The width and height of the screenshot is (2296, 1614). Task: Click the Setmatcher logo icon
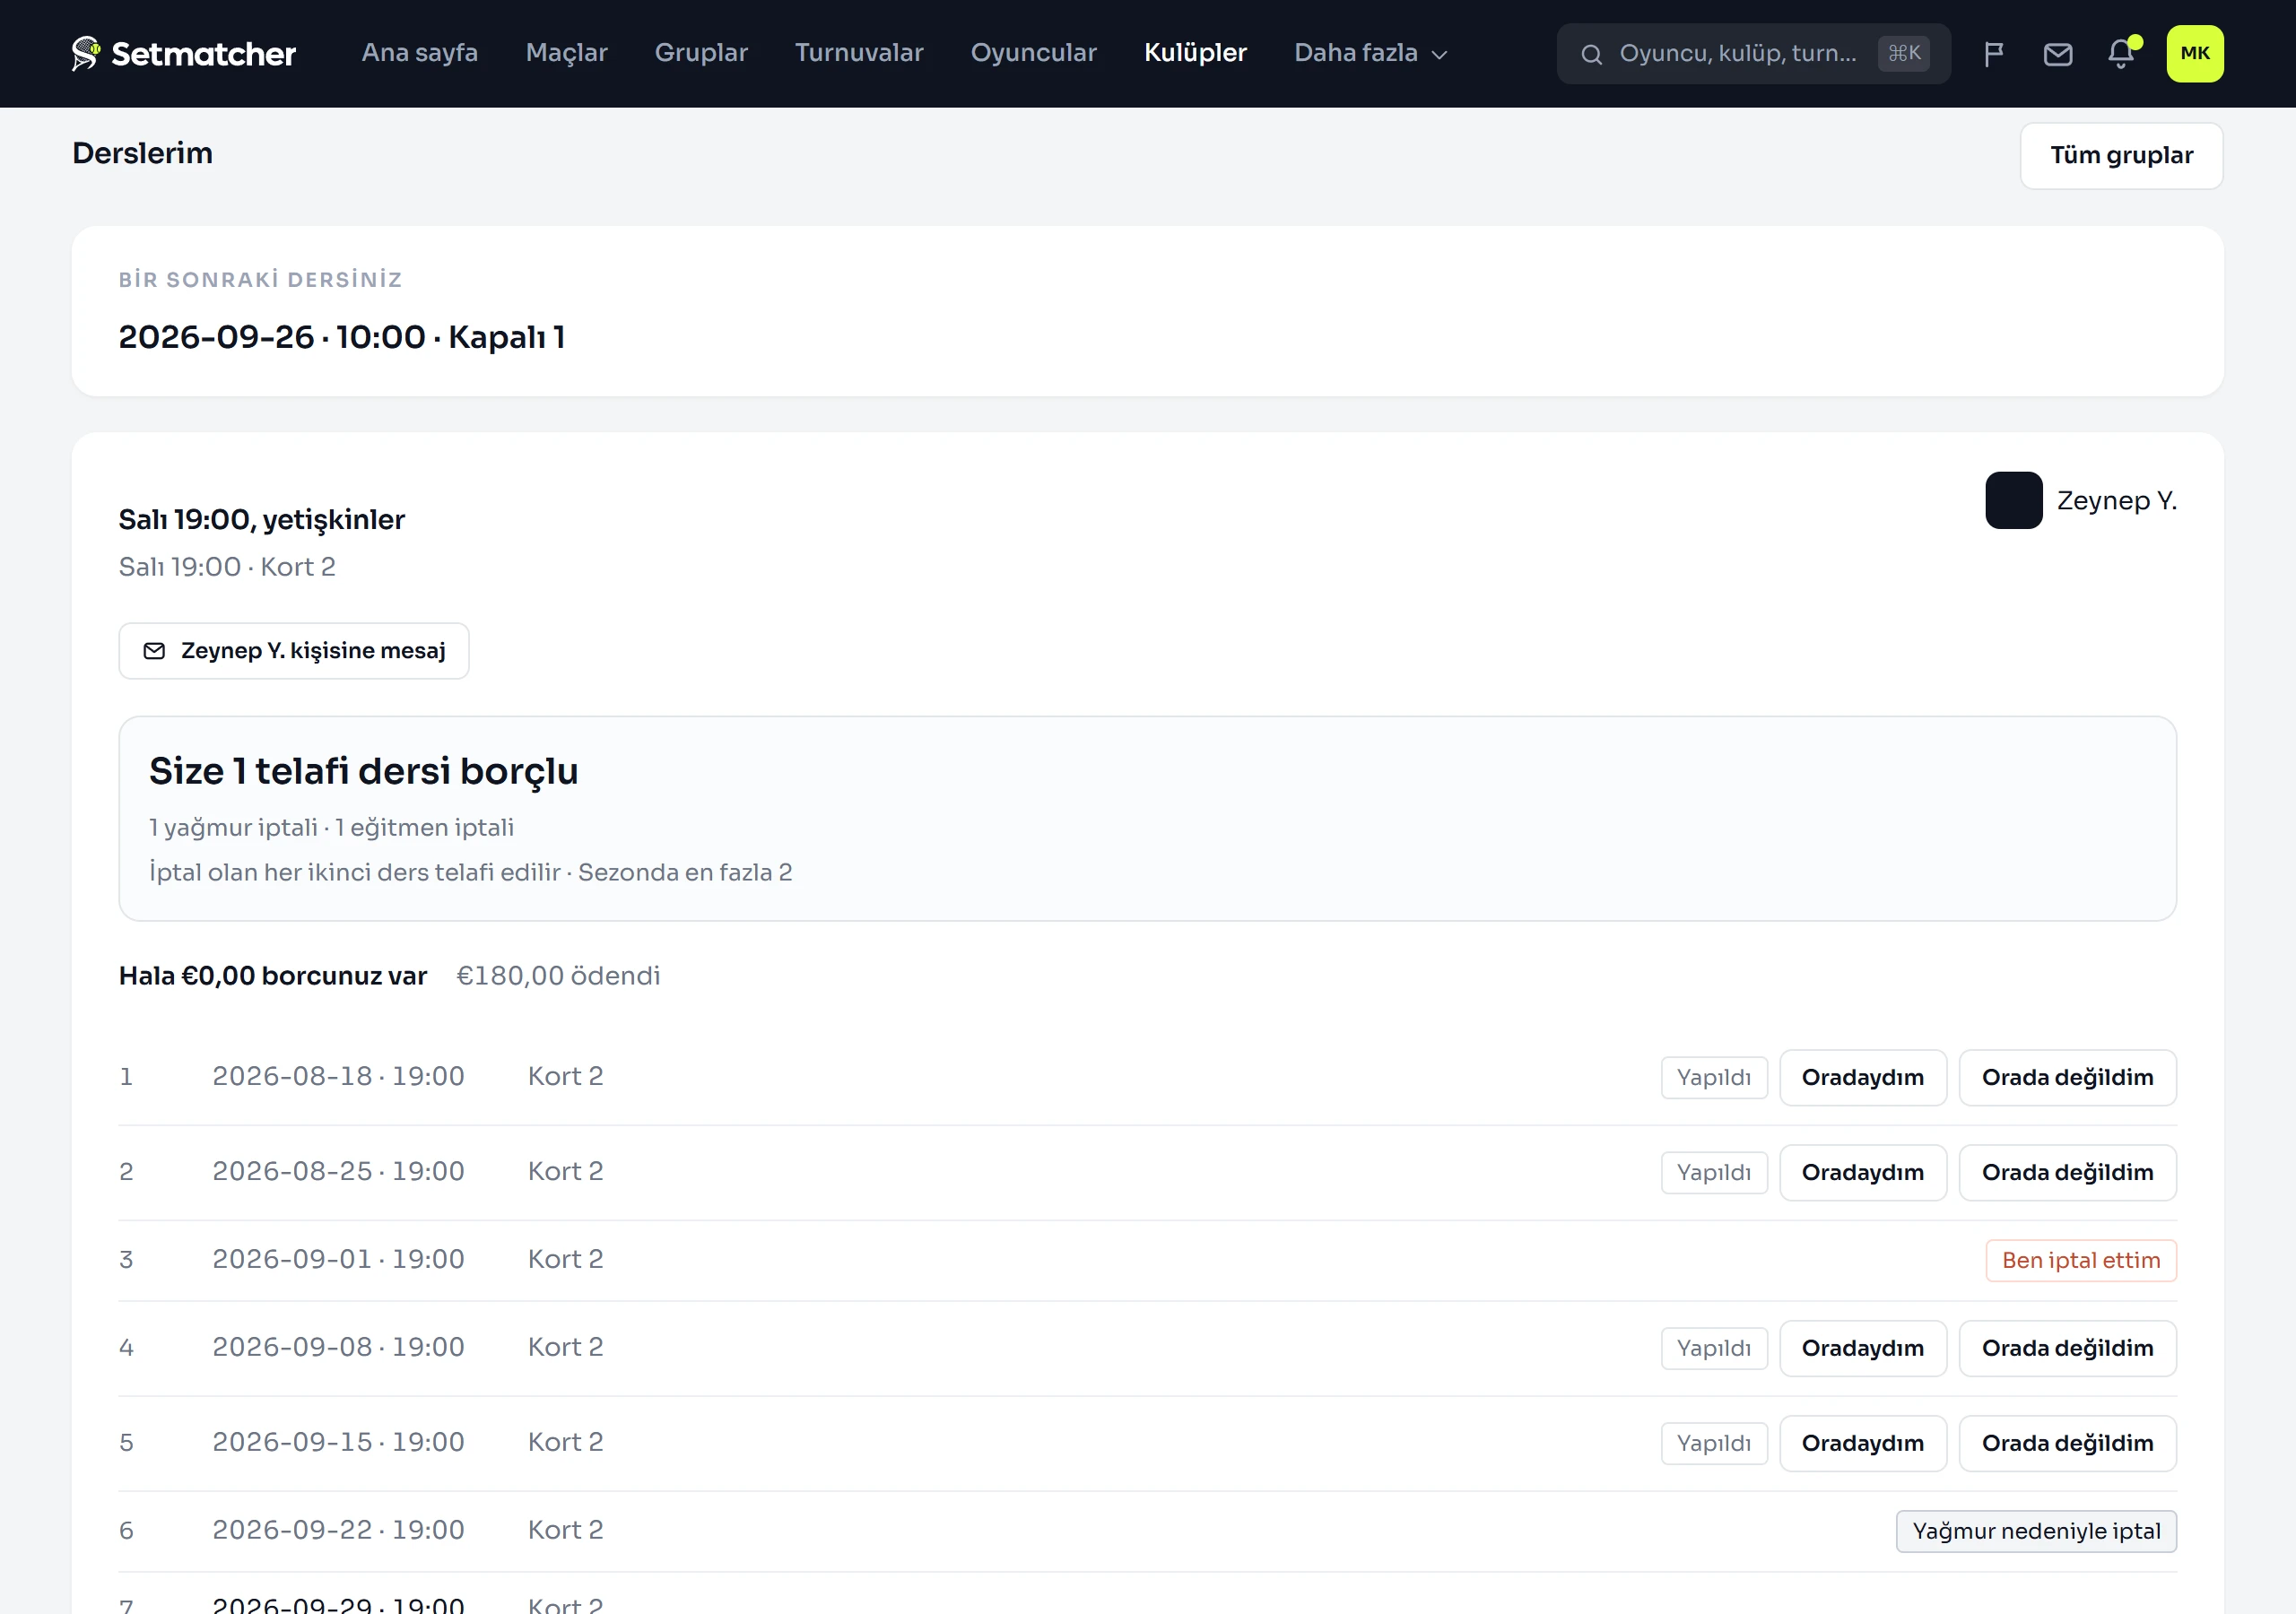pos(86,53)
